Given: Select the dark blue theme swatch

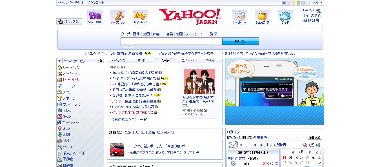Looking at the screenshot, I should click(284, 3).
